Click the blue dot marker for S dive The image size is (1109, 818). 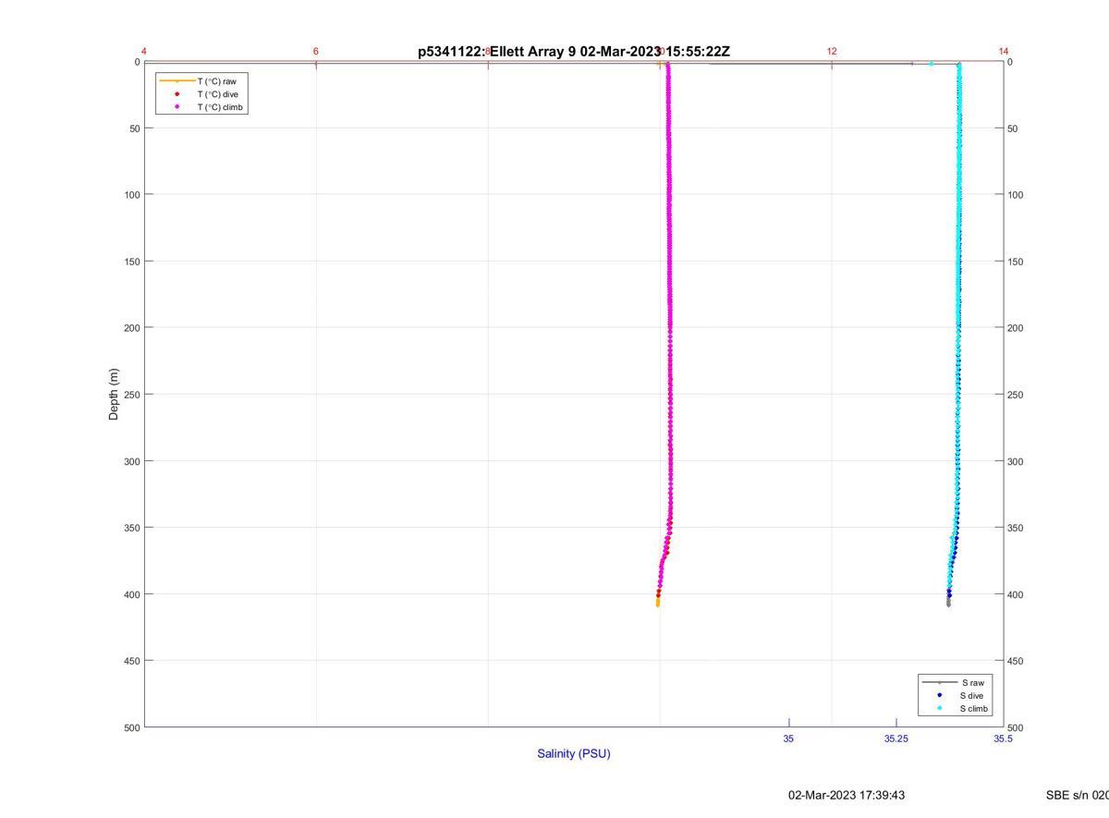939,695
